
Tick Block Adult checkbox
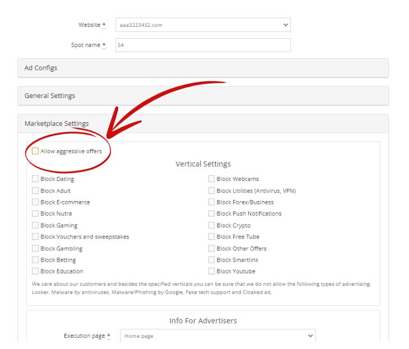35,190
